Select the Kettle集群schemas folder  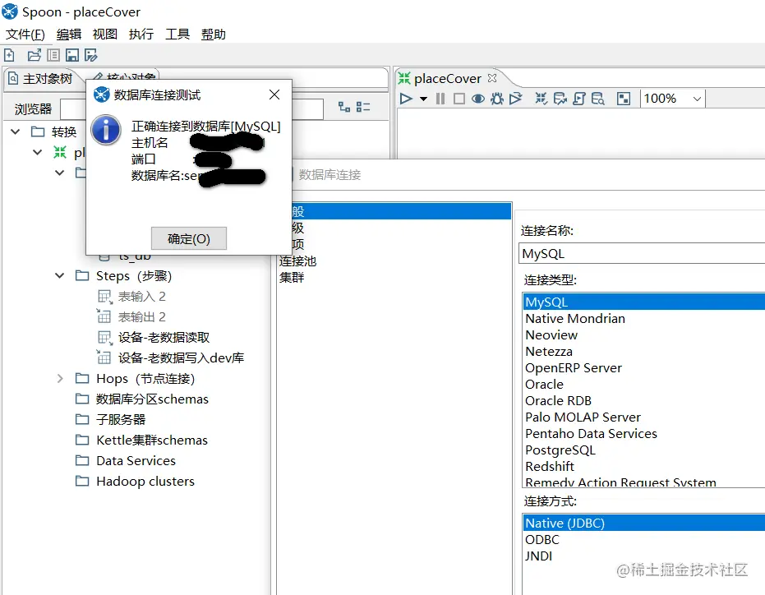152,440
